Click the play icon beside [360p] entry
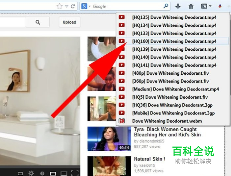 [122, 81]
